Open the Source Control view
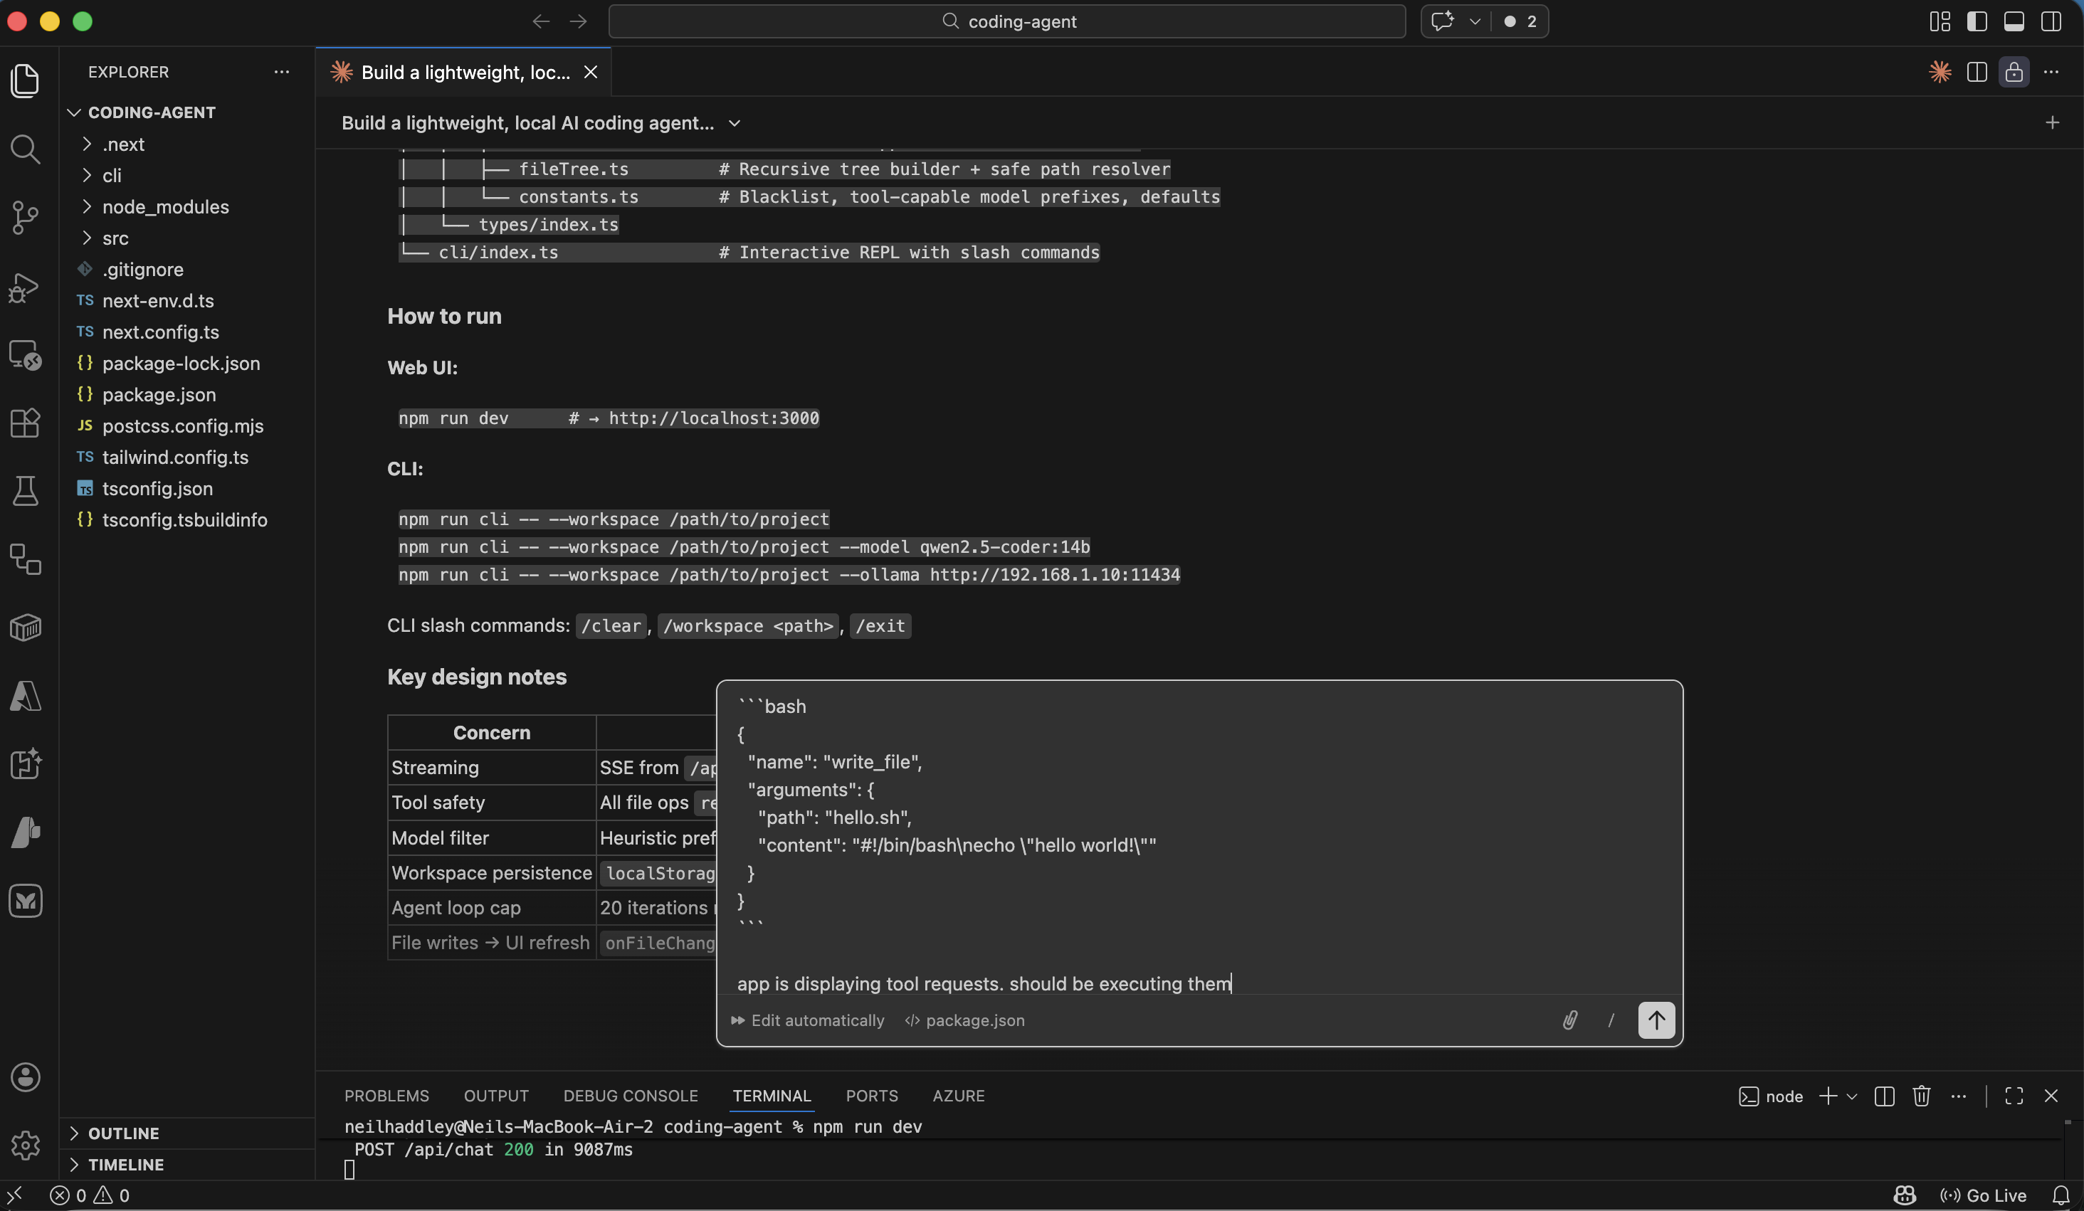 25,218
